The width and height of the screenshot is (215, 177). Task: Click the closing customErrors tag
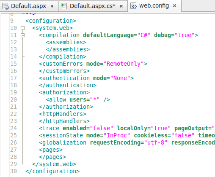(x=64, y=71)
